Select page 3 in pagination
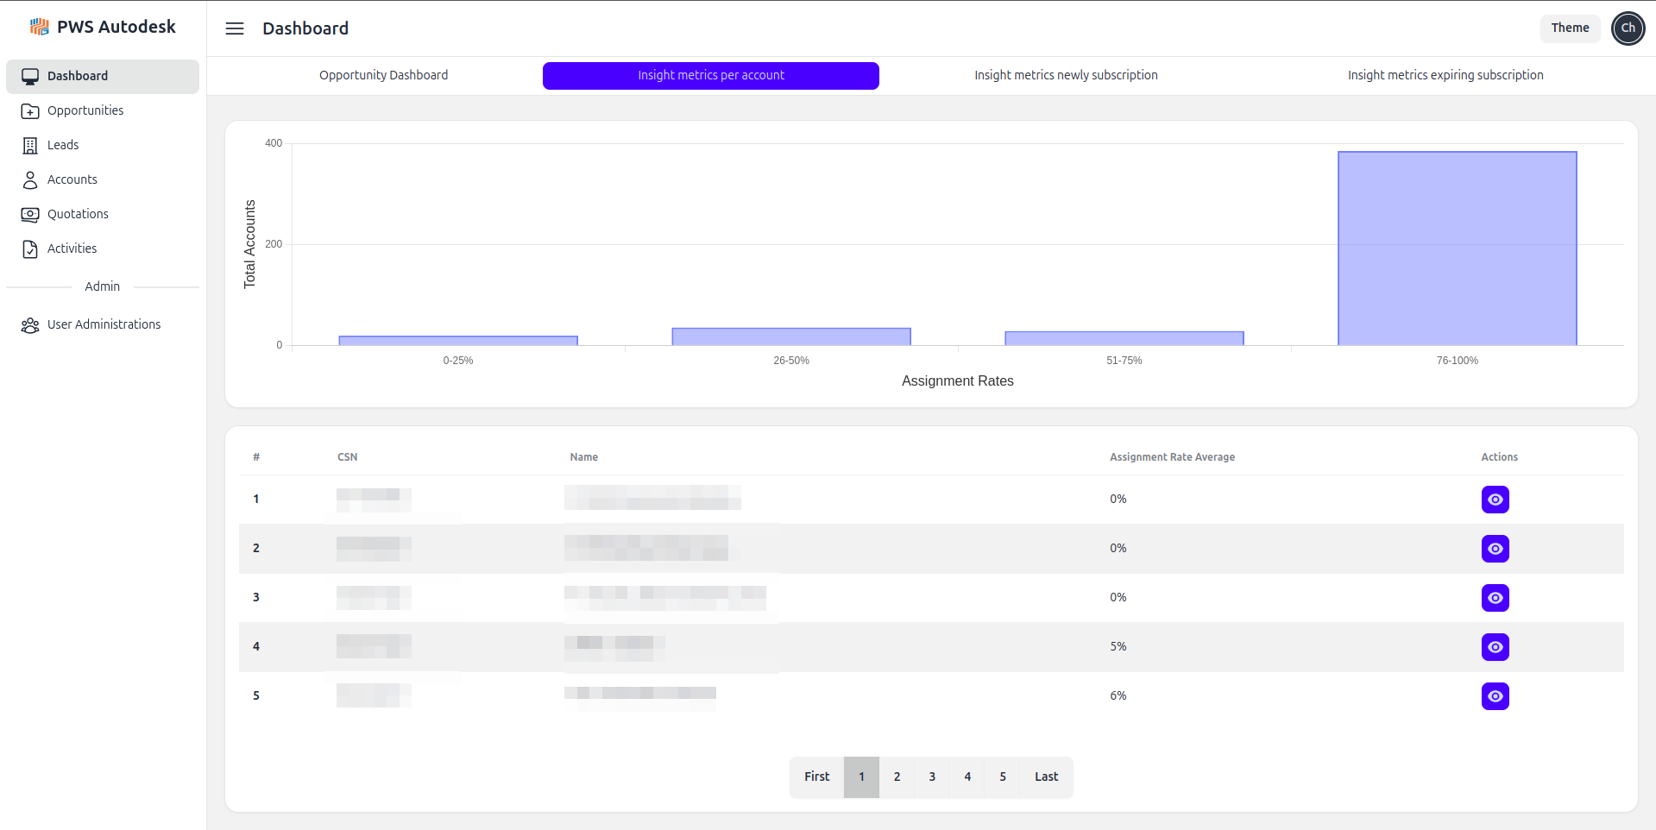 931,777
